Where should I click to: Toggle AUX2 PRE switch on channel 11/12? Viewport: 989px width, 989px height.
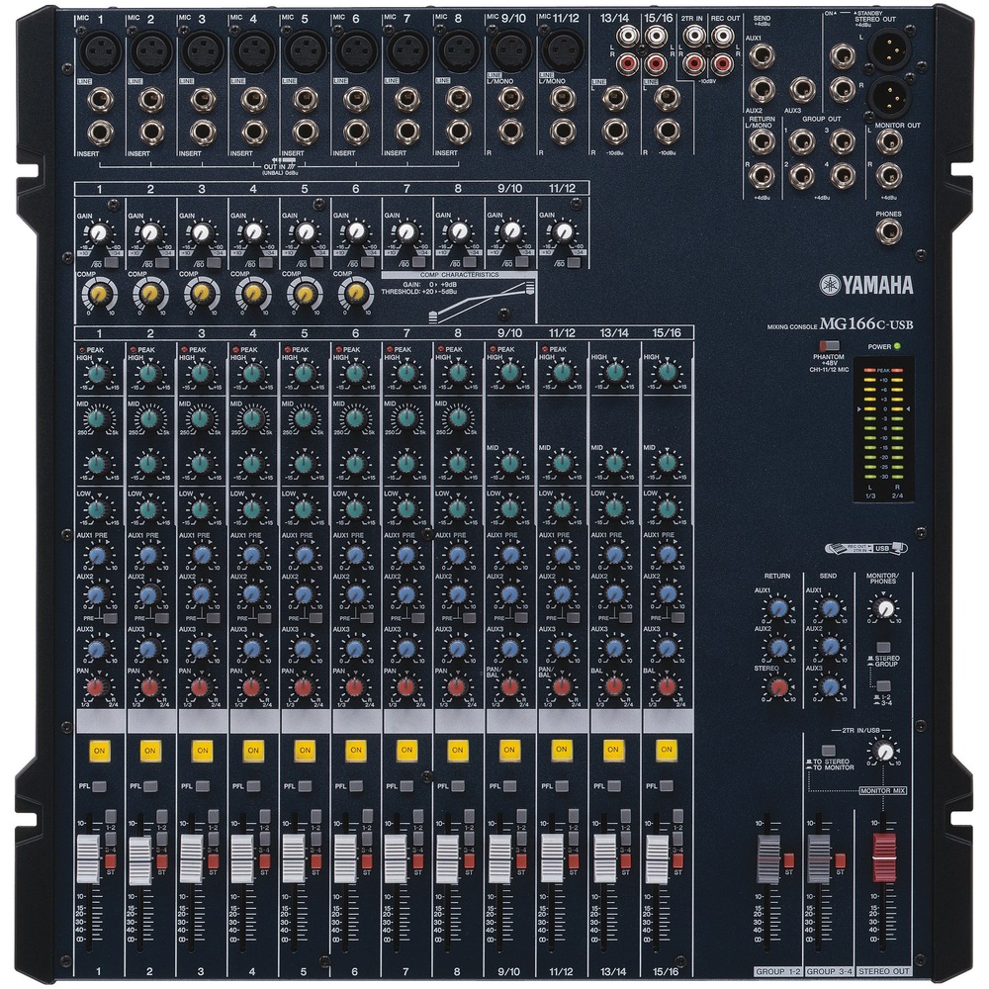pyautogui.click(x=576, y=619)
